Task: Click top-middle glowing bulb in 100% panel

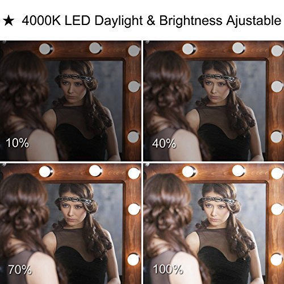Action: click(x=239, y=170)
